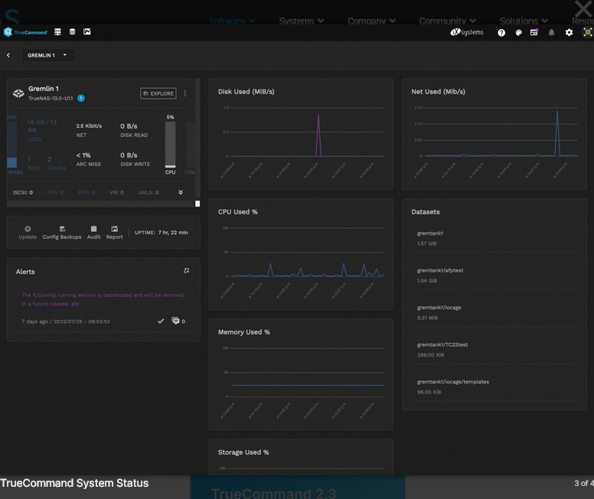Click the fullscreen icon in the top bar
Image resolution: width=594 pixels, height=499 pixels.
587,32
